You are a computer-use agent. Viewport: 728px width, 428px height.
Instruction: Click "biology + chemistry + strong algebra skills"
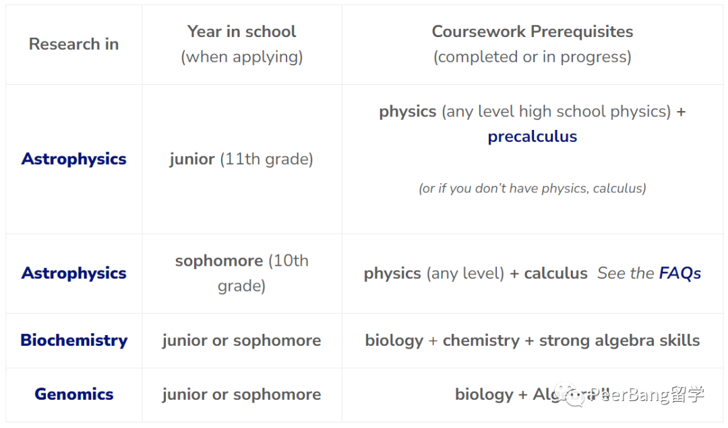point(532,341)
